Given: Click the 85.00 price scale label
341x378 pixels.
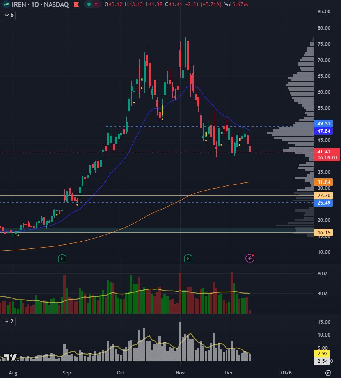Looking at the screenshot, I should pos(324,12).
